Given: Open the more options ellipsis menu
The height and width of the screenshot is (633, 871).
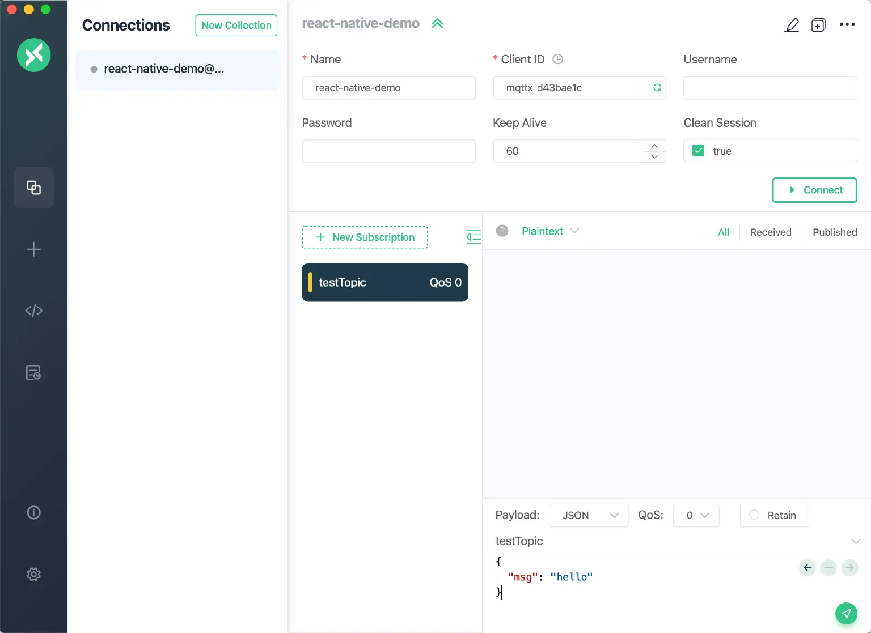Looking at the screenshot, I should (x=847, y=25).
